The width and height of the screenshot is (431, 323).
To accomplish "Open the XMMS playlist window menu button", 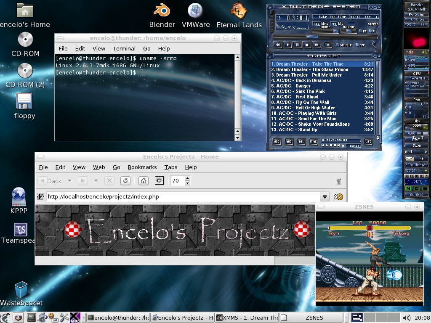I will point(270,56).
